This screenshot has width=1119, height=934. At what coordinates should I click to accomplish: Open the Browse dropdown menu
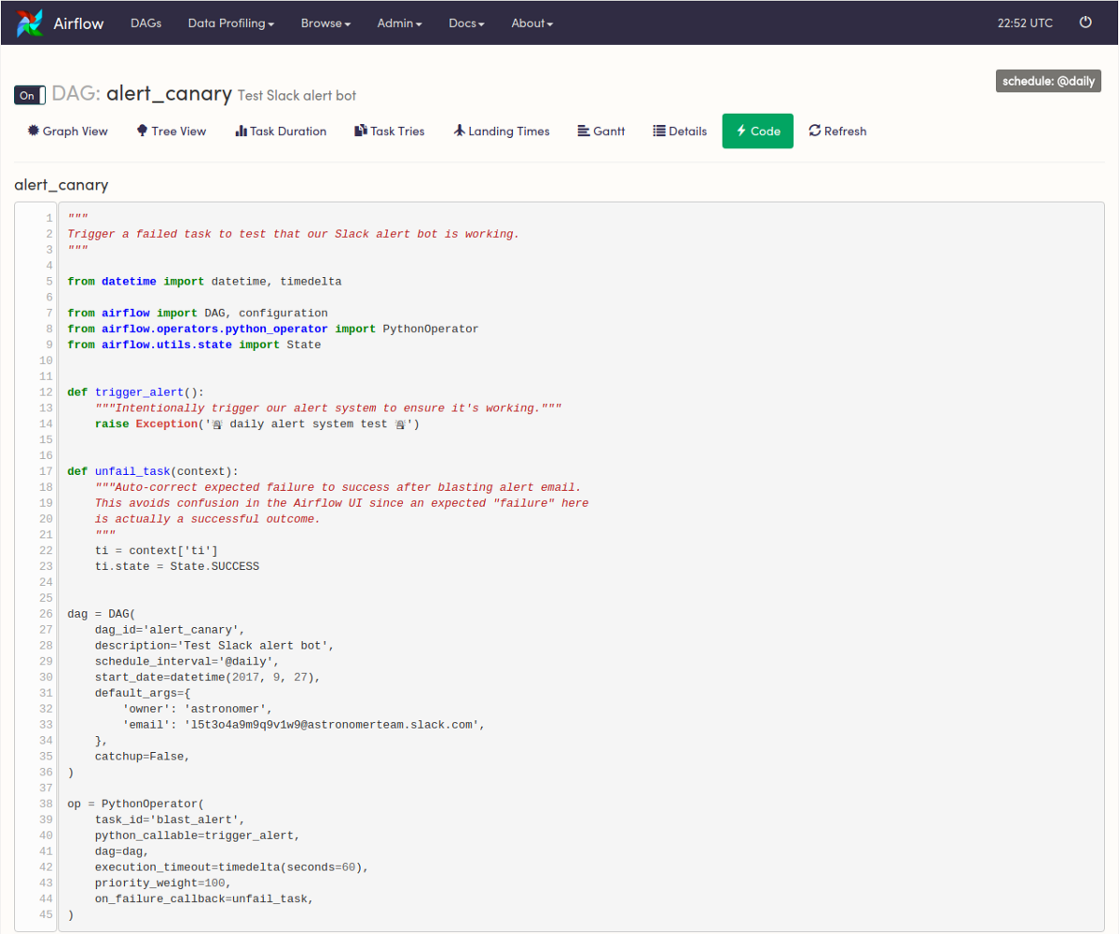coord(325,23)
